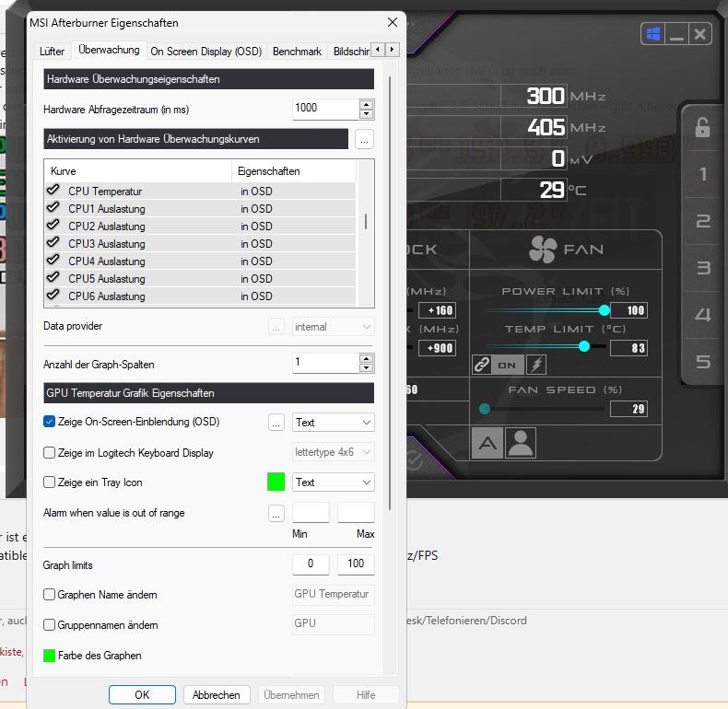Select profile slot 5
Viewport: 728px width, 709px height.
pos(703,362)
